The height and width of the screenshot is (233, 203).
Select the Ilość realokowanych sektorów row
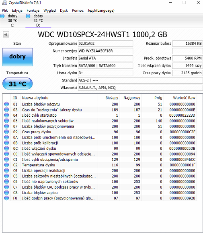pyautogui.click(x=100, y=121)
